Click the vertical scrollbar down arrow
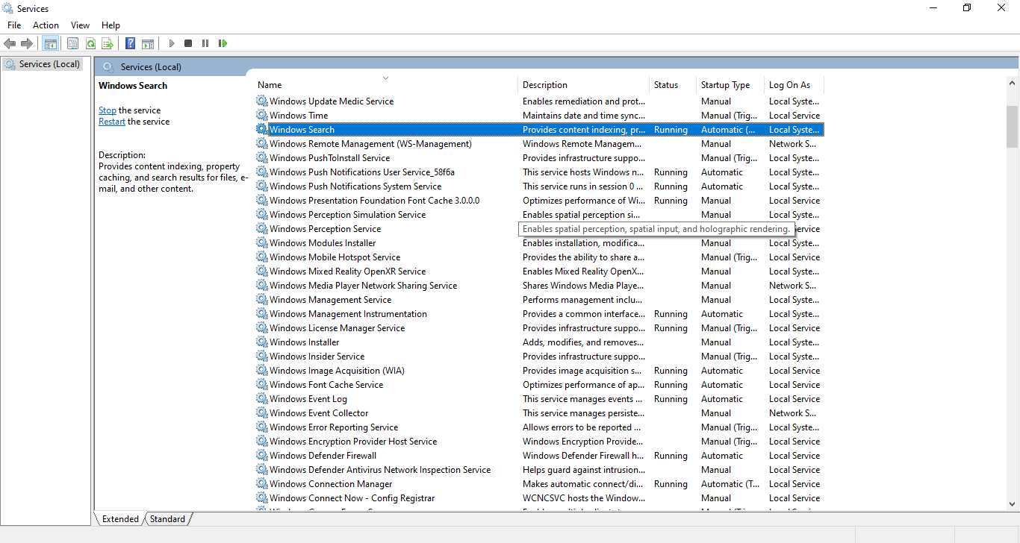The image size is (1020, 543). [x=1012, y=503]
